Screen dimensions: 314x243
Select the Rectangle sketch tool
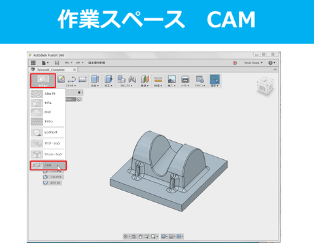[82, 79]
